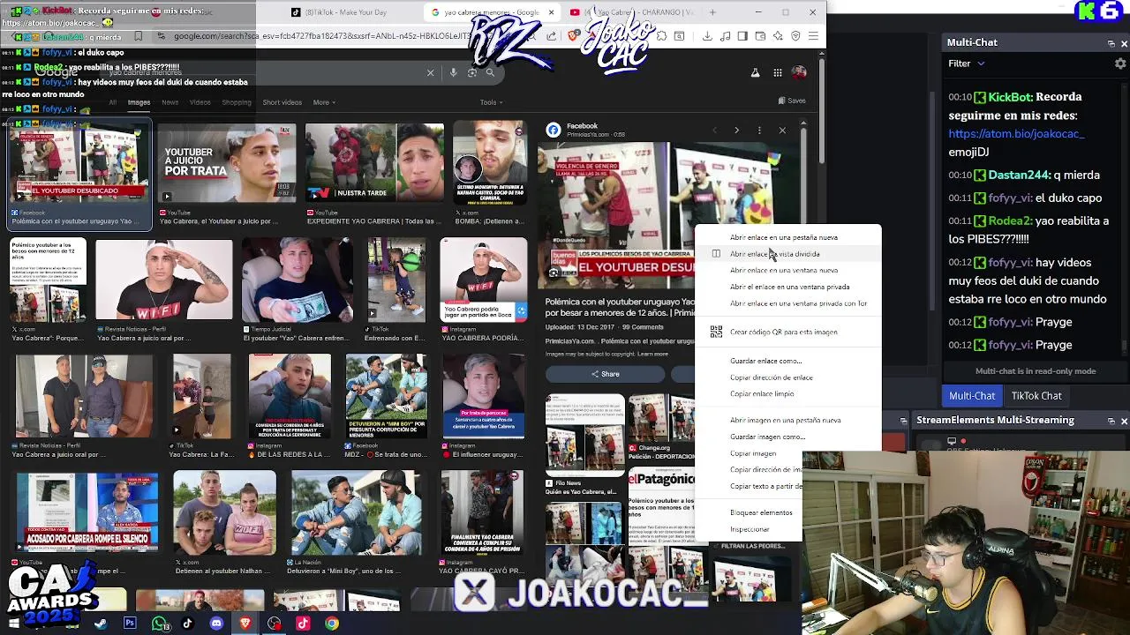Open the Saves link in Google Images
Image resolution: width=1130 pixels, height=635 pixels.
791,101
